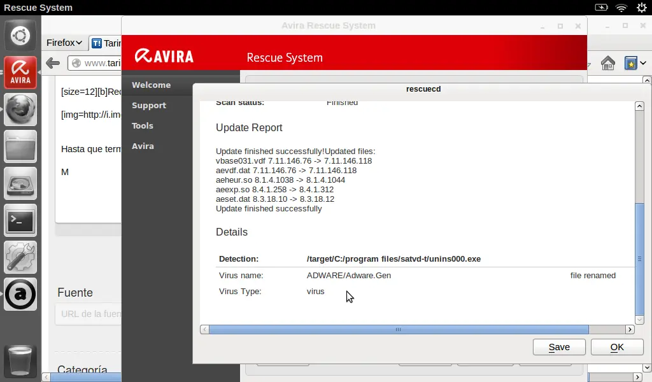Click the Firefox page scroll-down arrow
The width and height of the screenshot is (652, 382).
point(647,368)
